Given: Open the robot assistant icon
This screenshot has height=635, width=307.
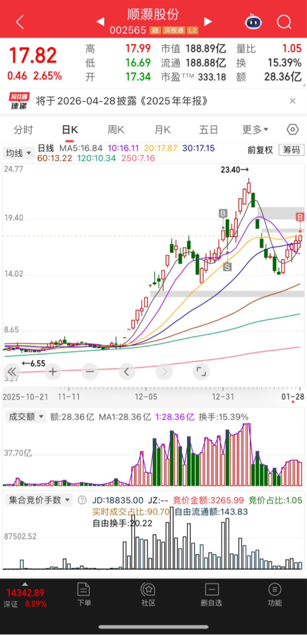Looking at the screenshot, I should tap(253, 22).
